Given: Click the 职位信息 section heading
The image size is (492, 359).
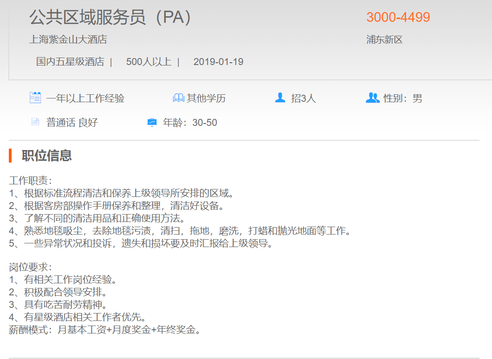Looking at the screenshot, I should pyautogui.click(x=46, y=156).
